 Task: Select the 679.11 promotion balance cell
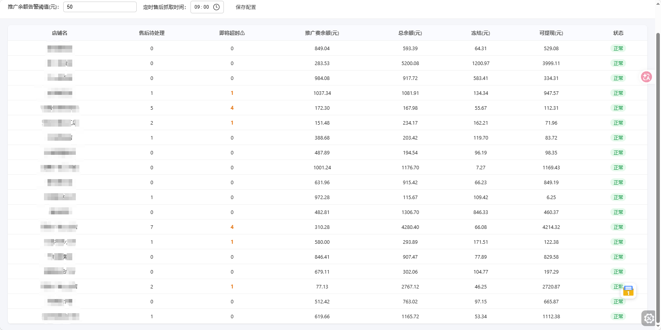click(322, 272)
